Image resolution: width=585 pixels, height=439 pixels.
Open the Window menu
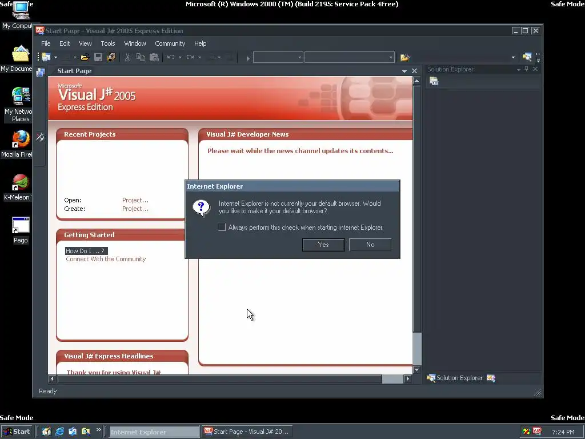click(x=135, y=43)
